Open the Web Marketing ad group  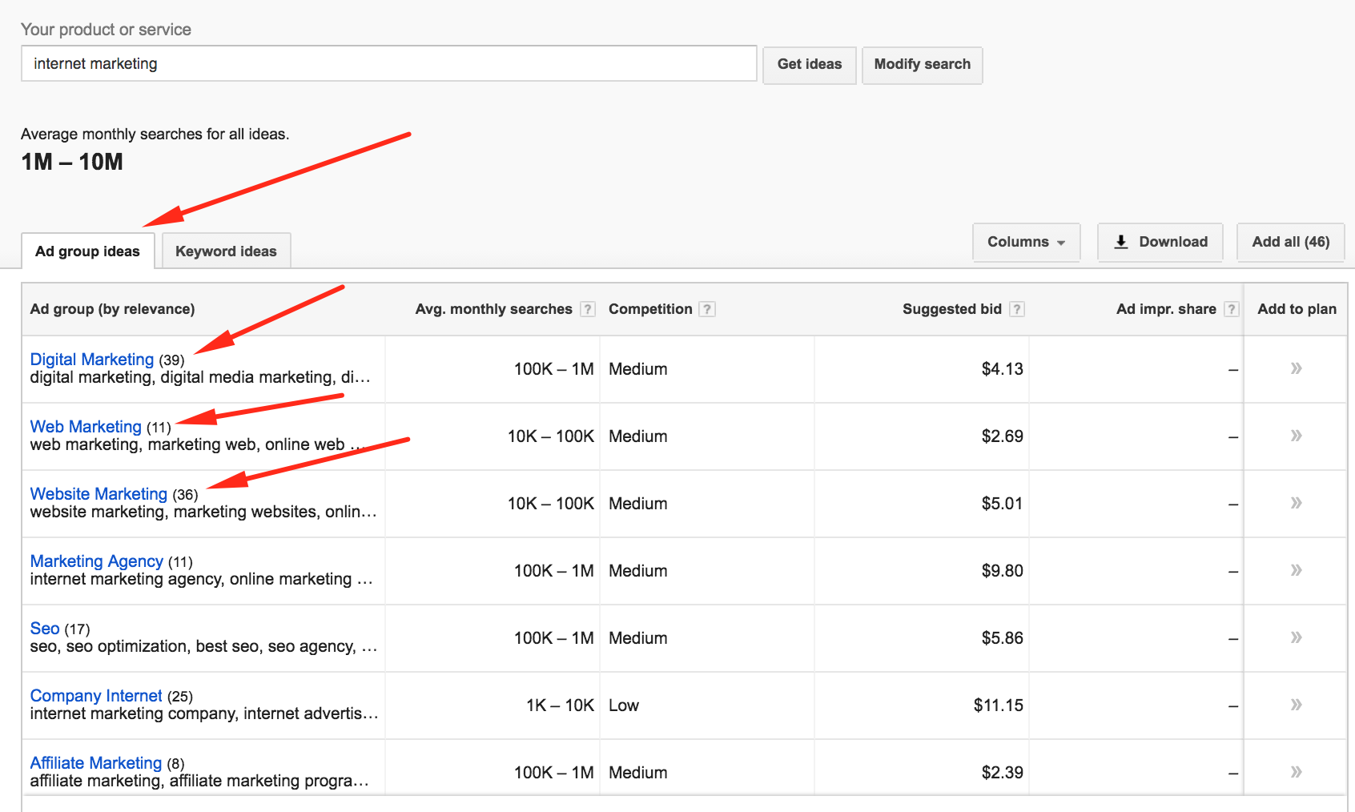click(86, 427)
